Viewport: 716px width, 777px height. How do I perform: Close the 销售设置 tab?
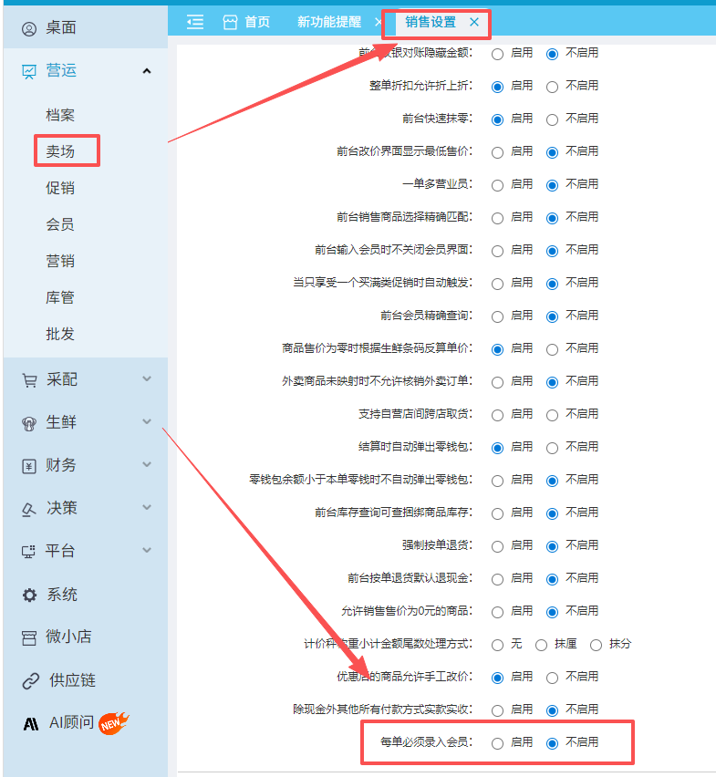click(x=474, y=22)
